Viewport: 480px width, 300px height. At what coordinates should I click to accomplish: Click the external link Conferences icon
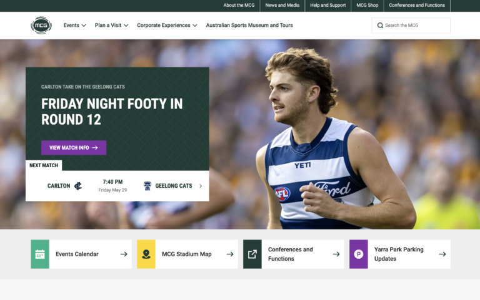pos(252,254)
